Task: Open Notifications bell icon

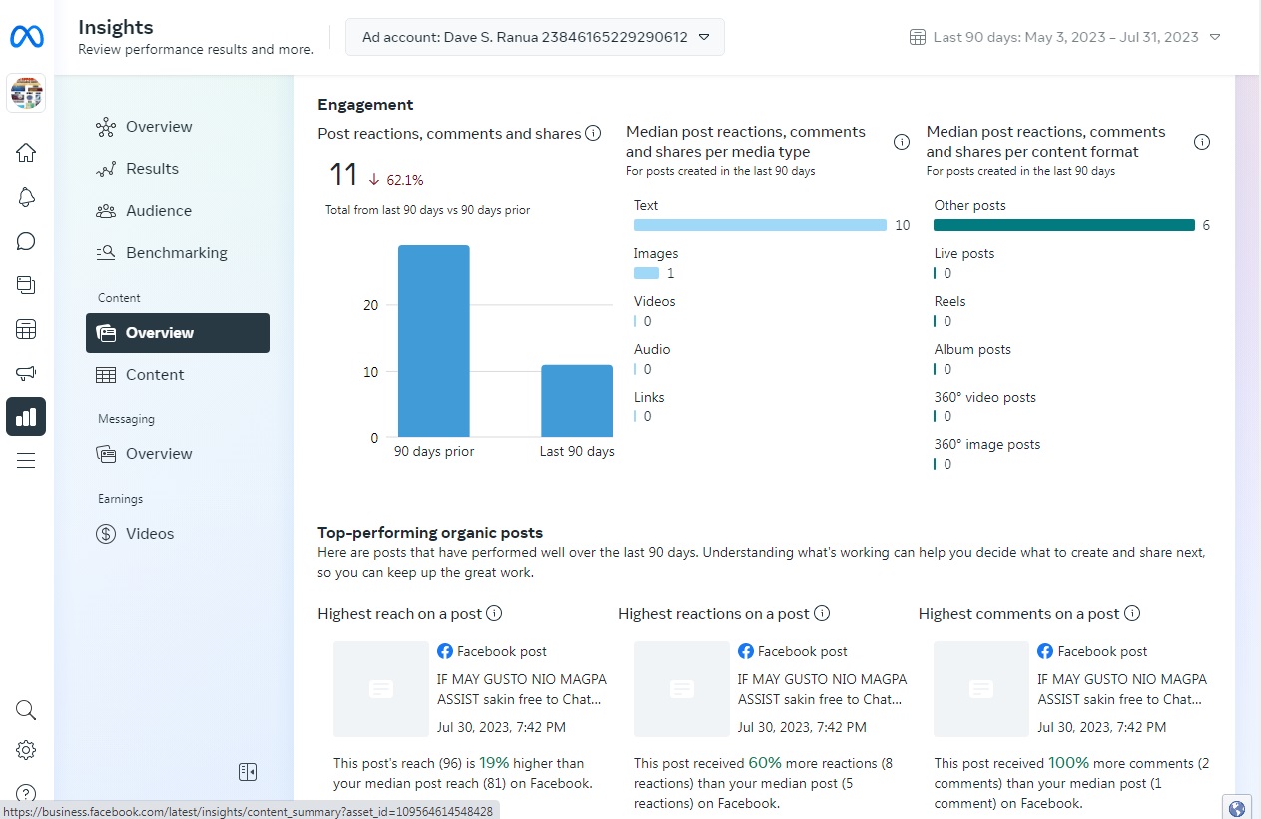Action: coord(26,197)
